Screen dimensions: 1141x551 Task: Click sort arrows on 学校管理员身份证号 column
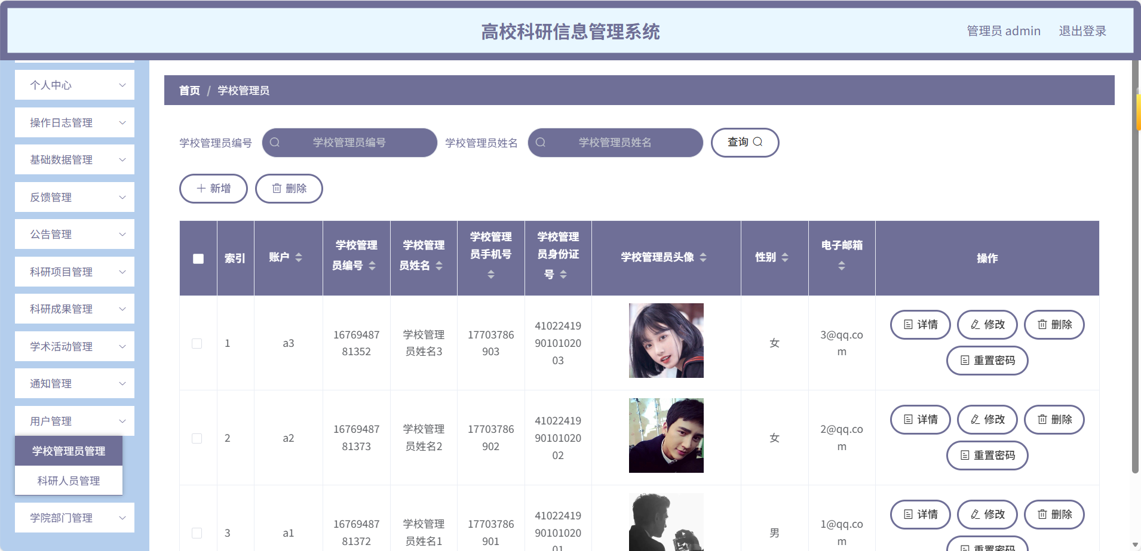point(563,274)
